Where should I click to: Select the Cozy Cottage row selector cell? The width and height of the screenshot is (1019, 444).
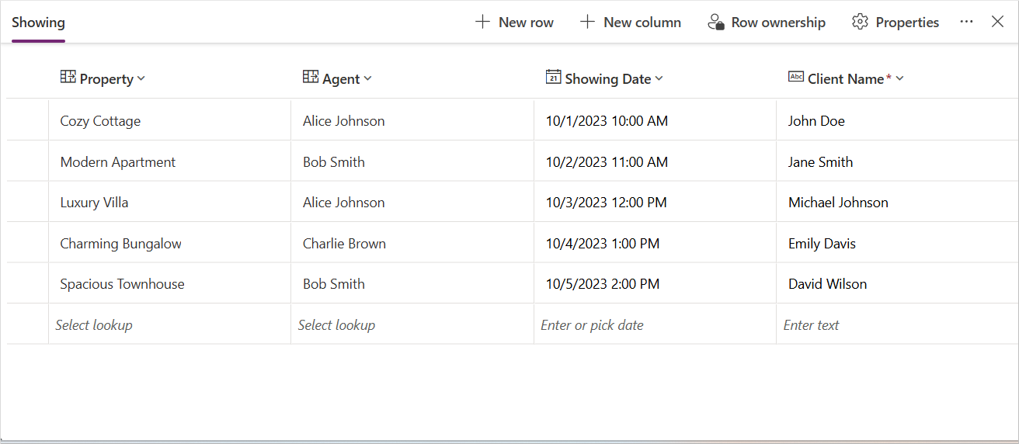coord(27,120)
